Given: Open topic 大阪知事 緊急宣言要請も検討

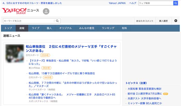Looking at the screenshot, I should coord(144,89).
